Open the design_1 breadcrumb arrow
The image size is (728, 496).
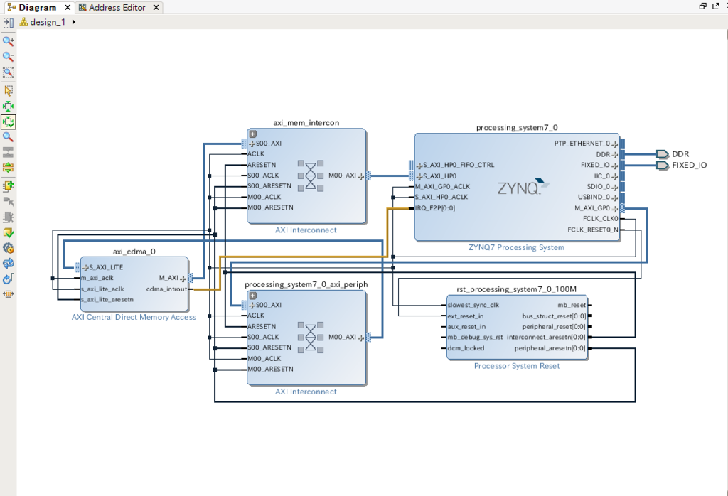pyautogui.click(x=74, y=22)
